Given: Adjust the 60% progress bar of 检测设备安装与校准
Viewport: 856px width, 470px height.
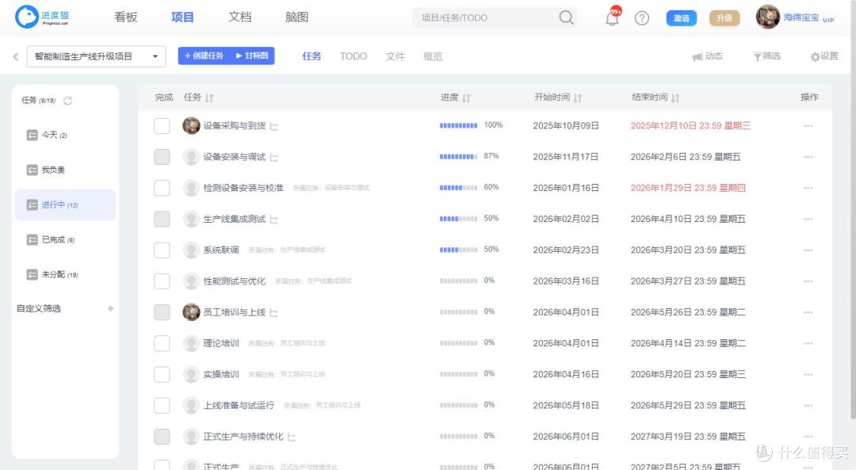Looking at the screenshot, I should (459, 188).
